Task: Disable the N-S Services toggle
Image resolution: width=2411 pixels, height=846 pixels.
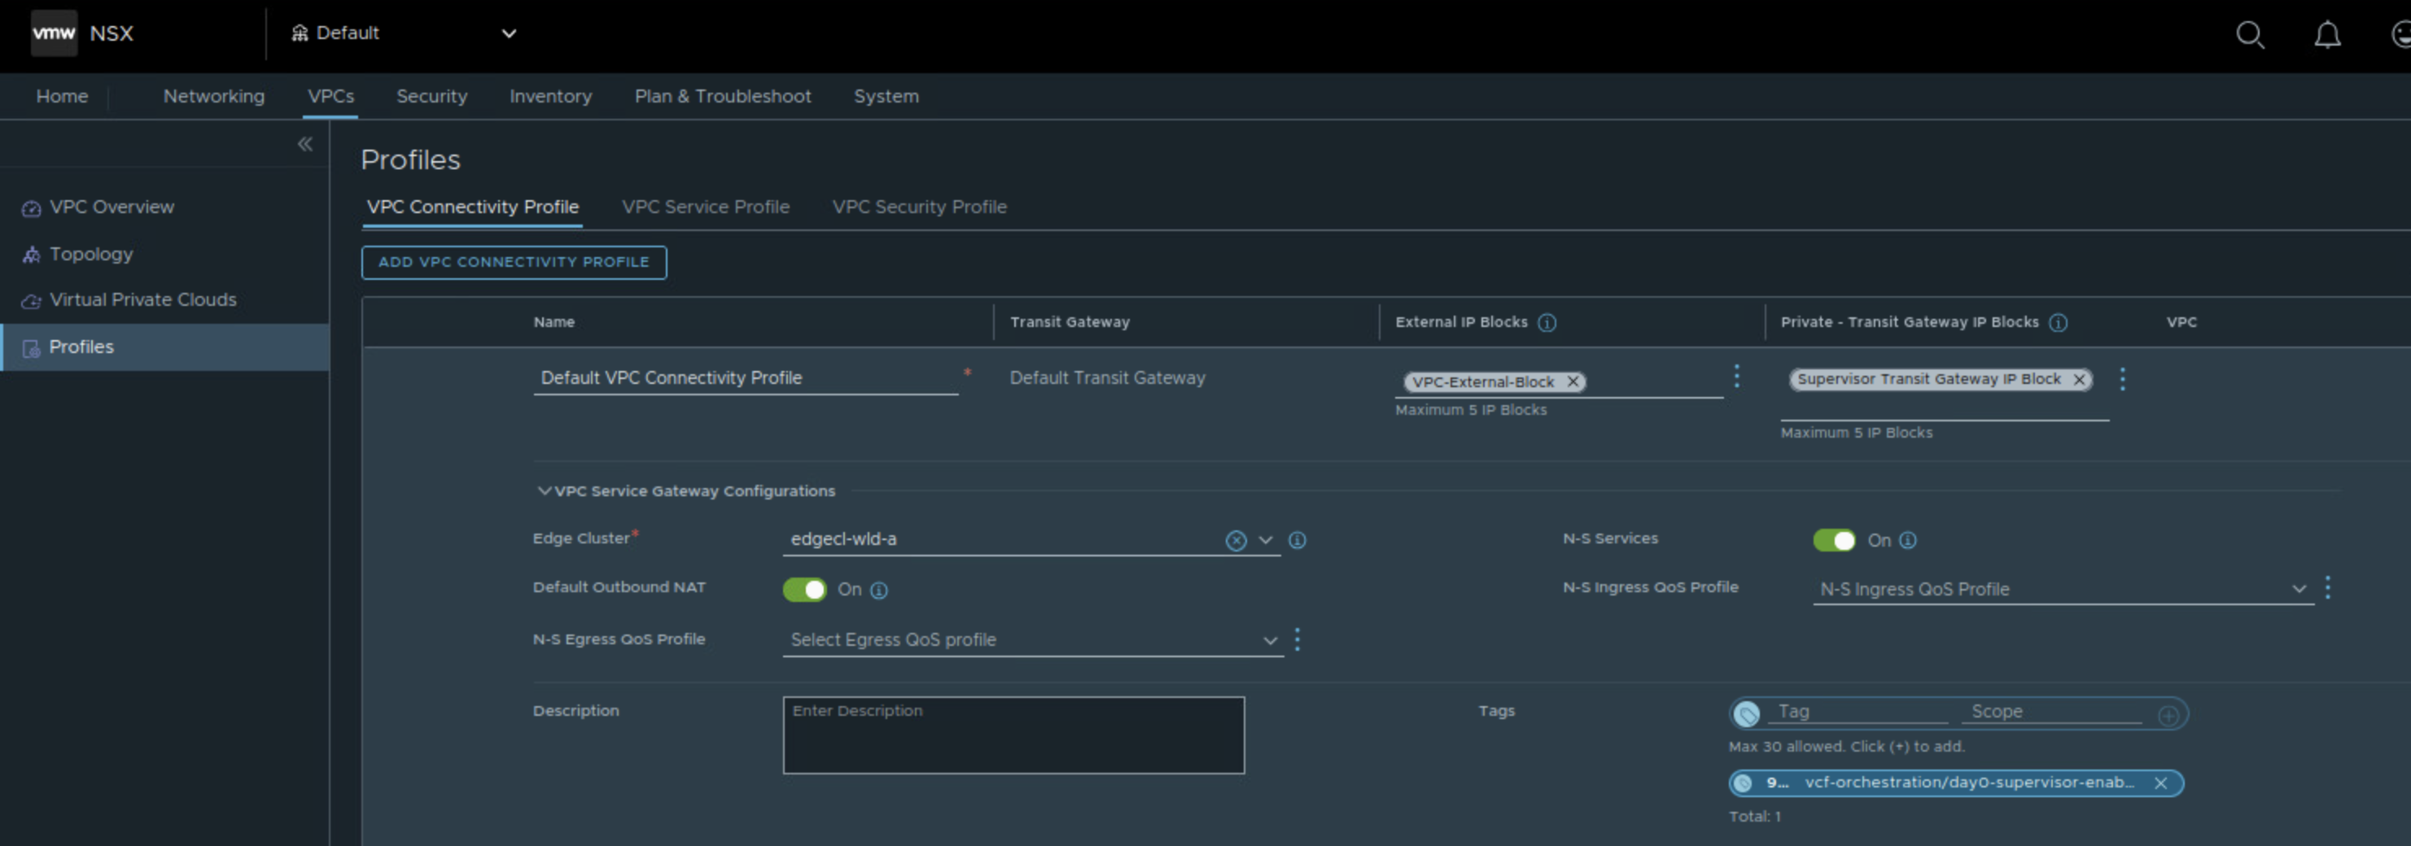Action: coord(1834,540)
